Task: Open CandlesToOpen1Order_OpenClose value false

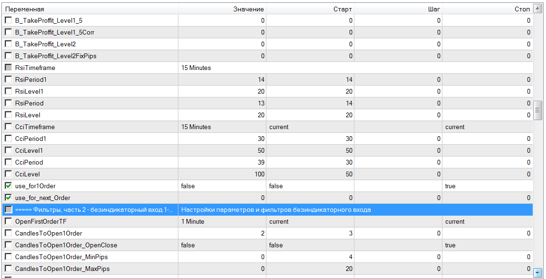Action: [x=188, y=245]
